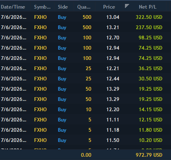The width and height of the screenshot is (171, 160).
Task: Select the 322.50 USD net P/L cell
Action: coord(149,17)
